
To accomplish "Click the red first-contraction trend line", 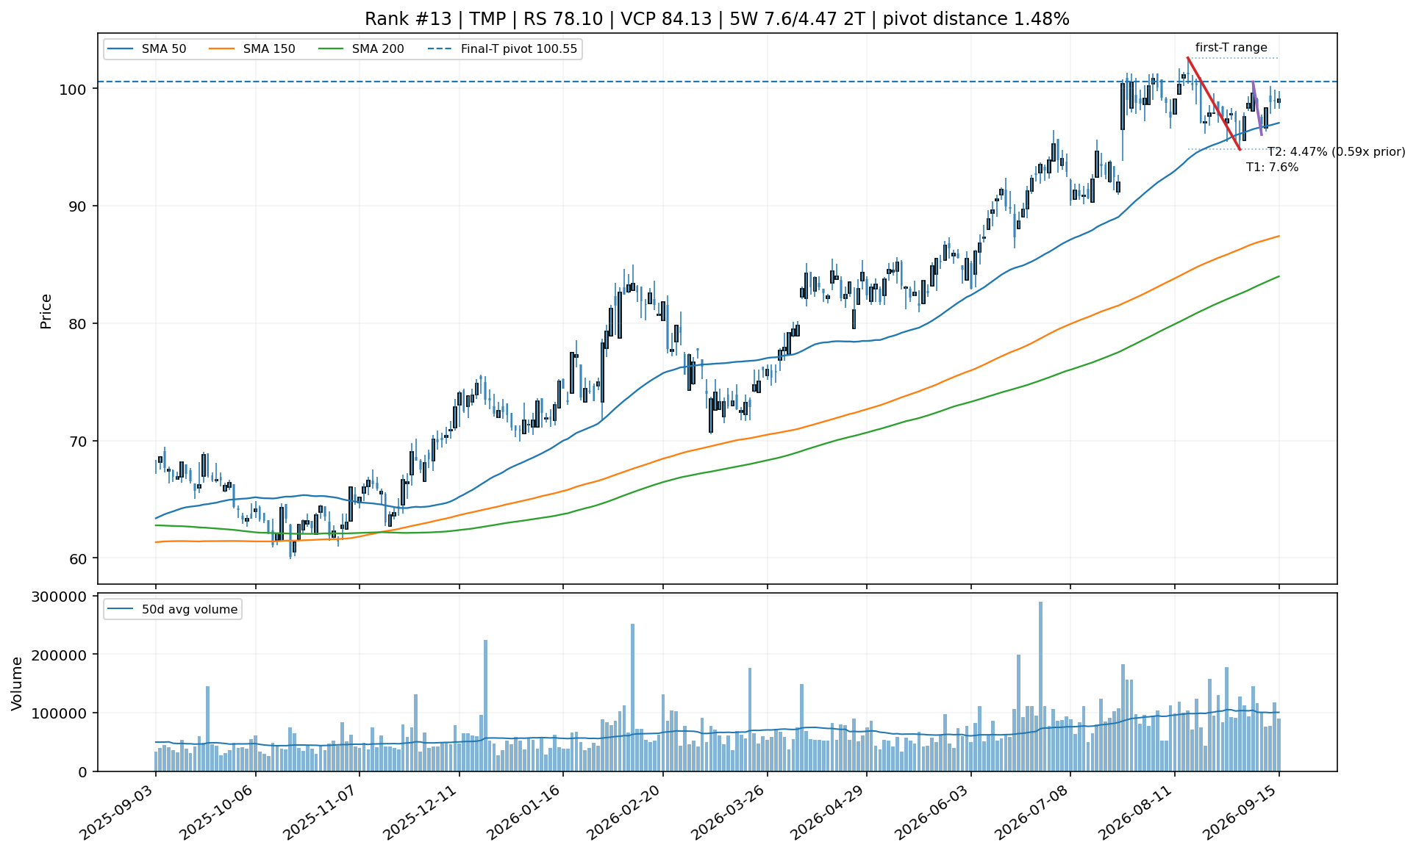I will click(x=1214, y=104).
